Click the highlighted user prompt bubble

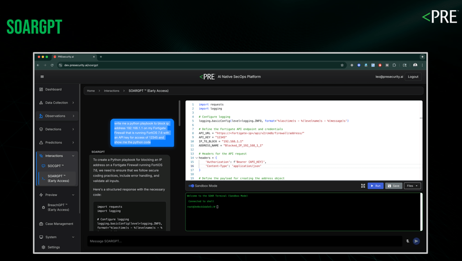142,133
